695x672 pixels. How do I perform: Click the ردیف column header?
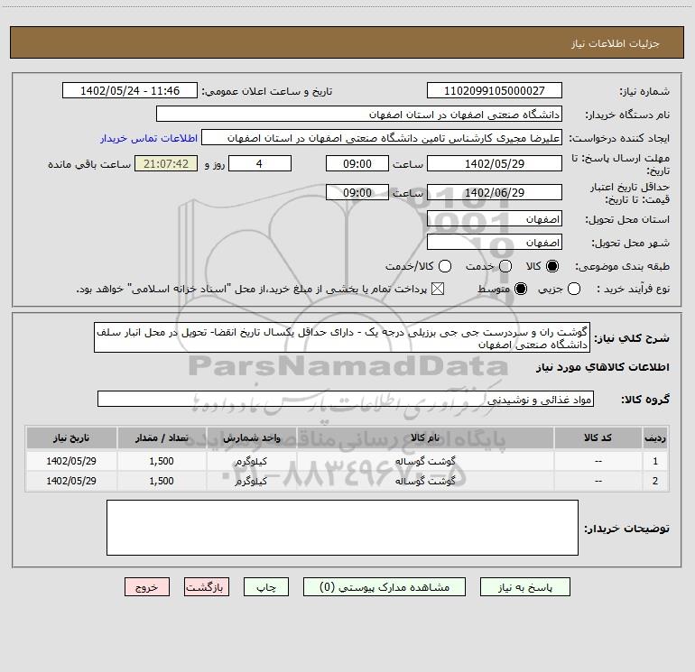click(x=655, y=437)
